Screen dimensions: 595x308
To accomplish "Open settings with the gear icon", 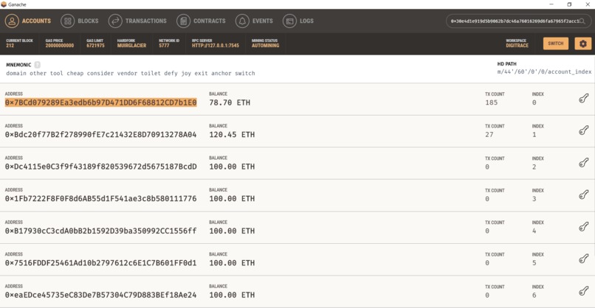I will [583, 43].
